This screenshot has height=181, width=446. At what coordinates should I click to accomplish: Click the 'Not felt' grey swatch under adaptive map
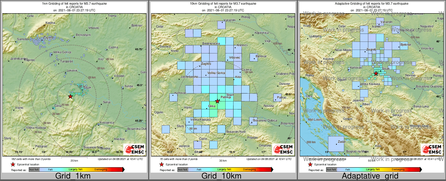coord(331,170)
